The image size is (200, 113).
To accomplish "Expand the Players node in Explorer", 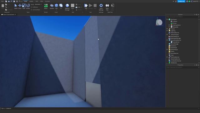I will 167,29.
